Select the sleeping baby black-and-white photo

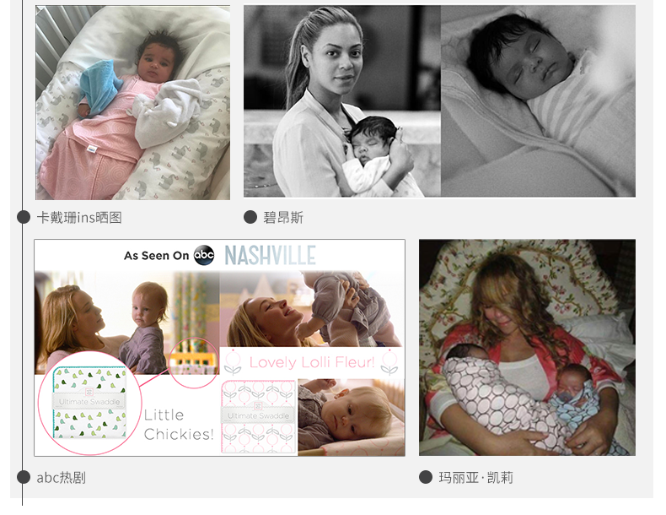pos(538,101)
